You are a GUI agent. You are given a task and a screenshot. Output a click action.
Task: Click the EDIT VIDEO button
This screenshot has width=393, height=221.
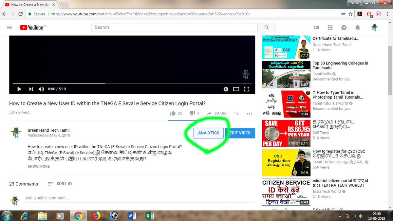240,133
